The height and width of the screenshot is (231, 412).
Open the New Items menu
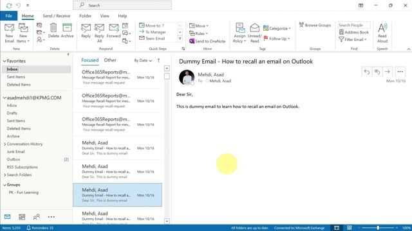click(23, 33)
